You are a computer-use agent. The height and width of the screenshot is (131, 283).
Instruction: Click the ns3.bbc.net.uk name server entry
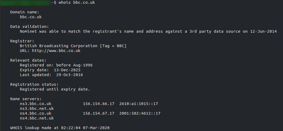pos(37,108)
